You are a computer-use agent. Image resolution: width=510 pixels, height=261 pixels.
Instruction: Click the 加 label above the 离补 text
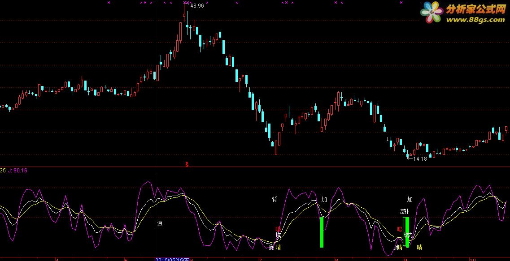pos(410,199)
